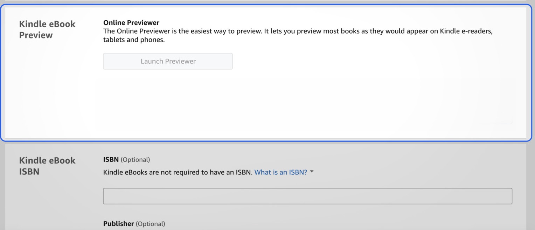The height and width of the screenshot is (230, 535).
Task: Select the bold "Online Previewer" title
Action: pos(131,23)
